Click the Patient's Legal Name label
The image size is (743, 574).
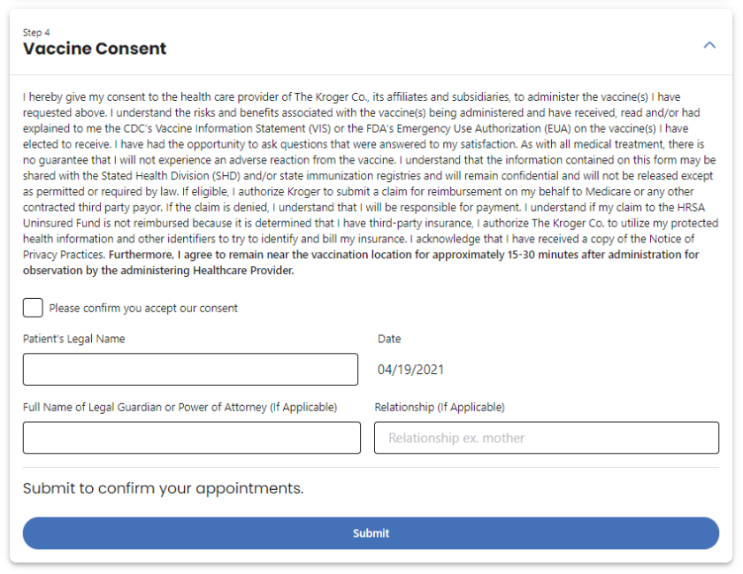pos(74,339)
